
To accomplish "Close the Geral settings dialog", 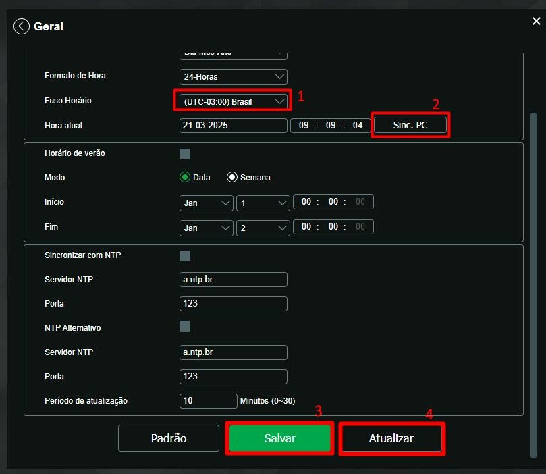I will (x=537, y=21).
